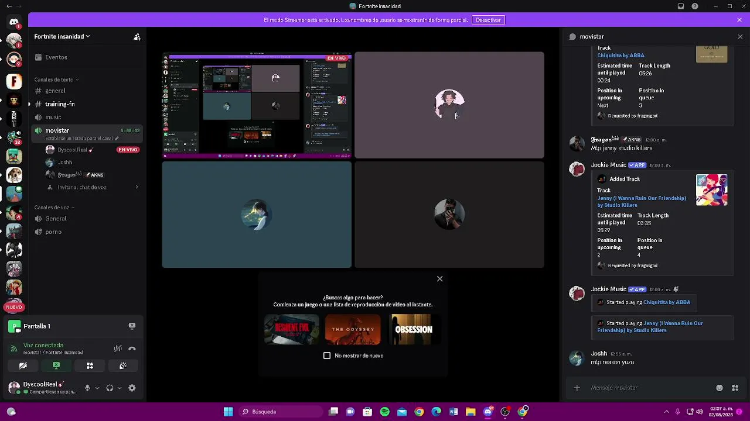Open Microsoft Word from the taskbar

454,412
